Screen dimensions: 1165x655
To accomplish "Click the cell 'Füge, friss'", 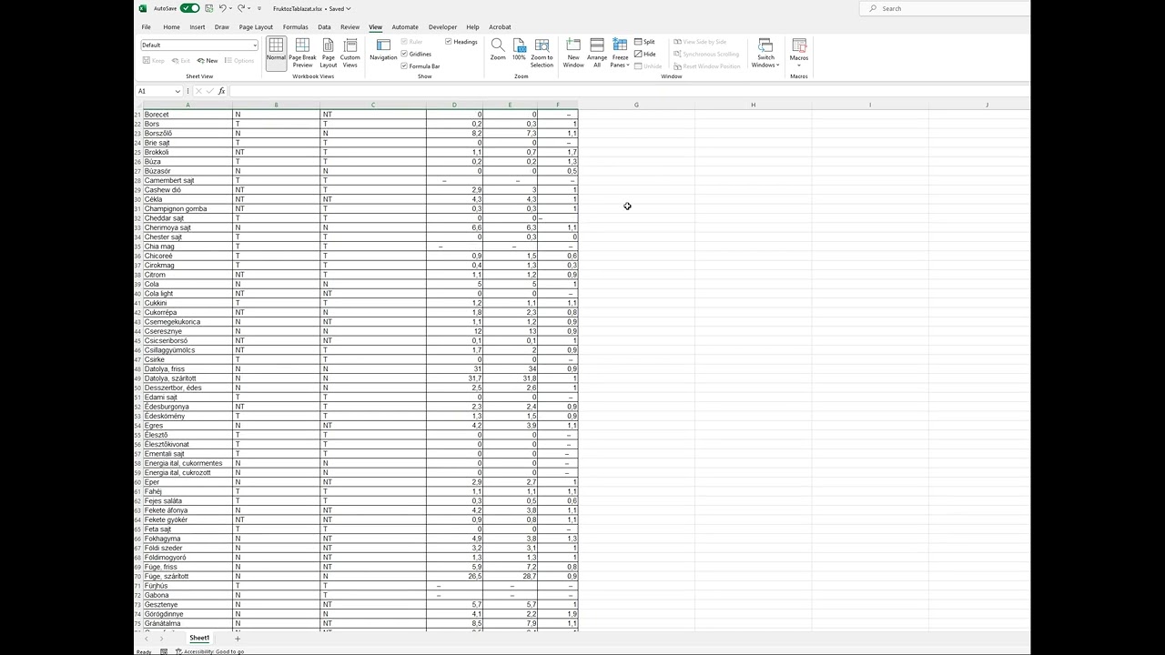I will tap(187, 567).
